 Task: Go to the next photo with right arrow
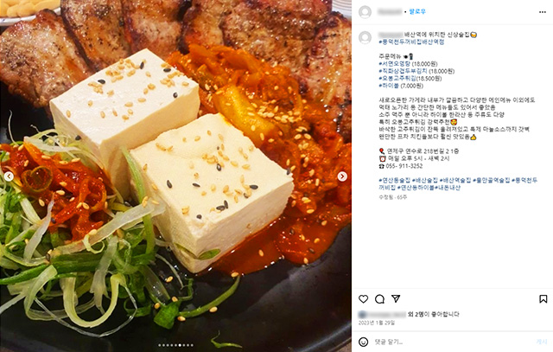(x=342, y=176)
